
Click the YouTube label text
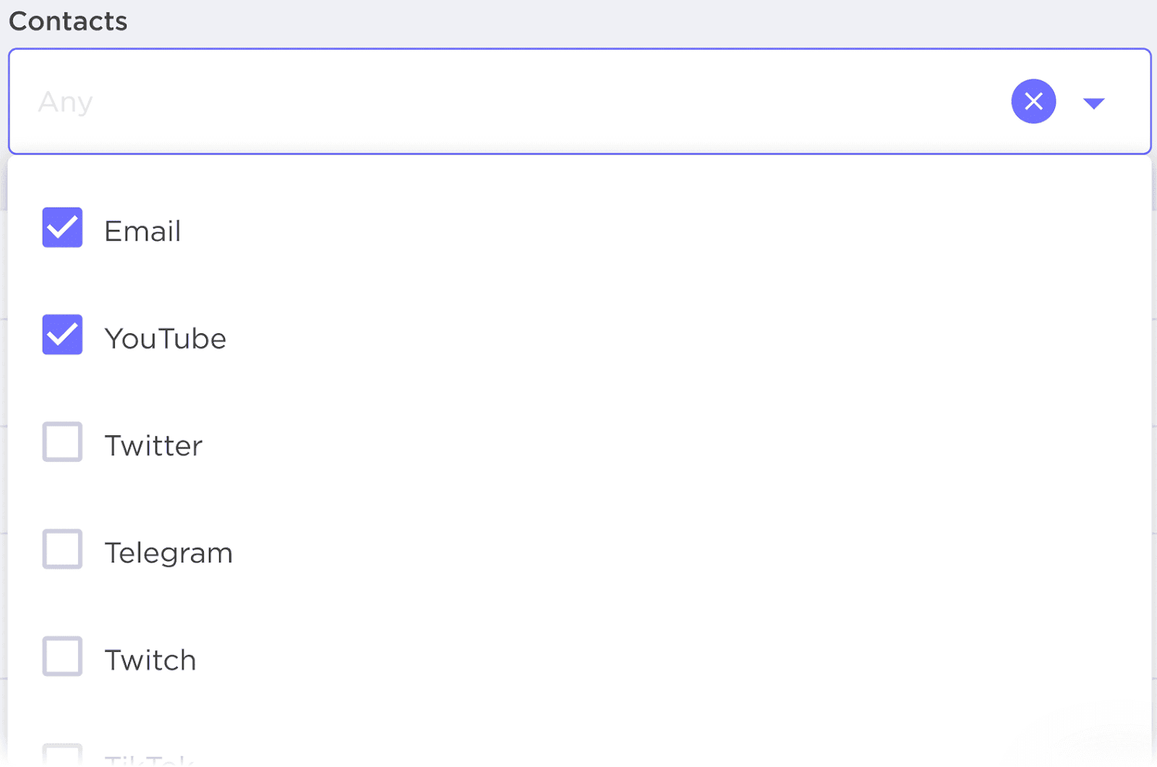[166, 338]
